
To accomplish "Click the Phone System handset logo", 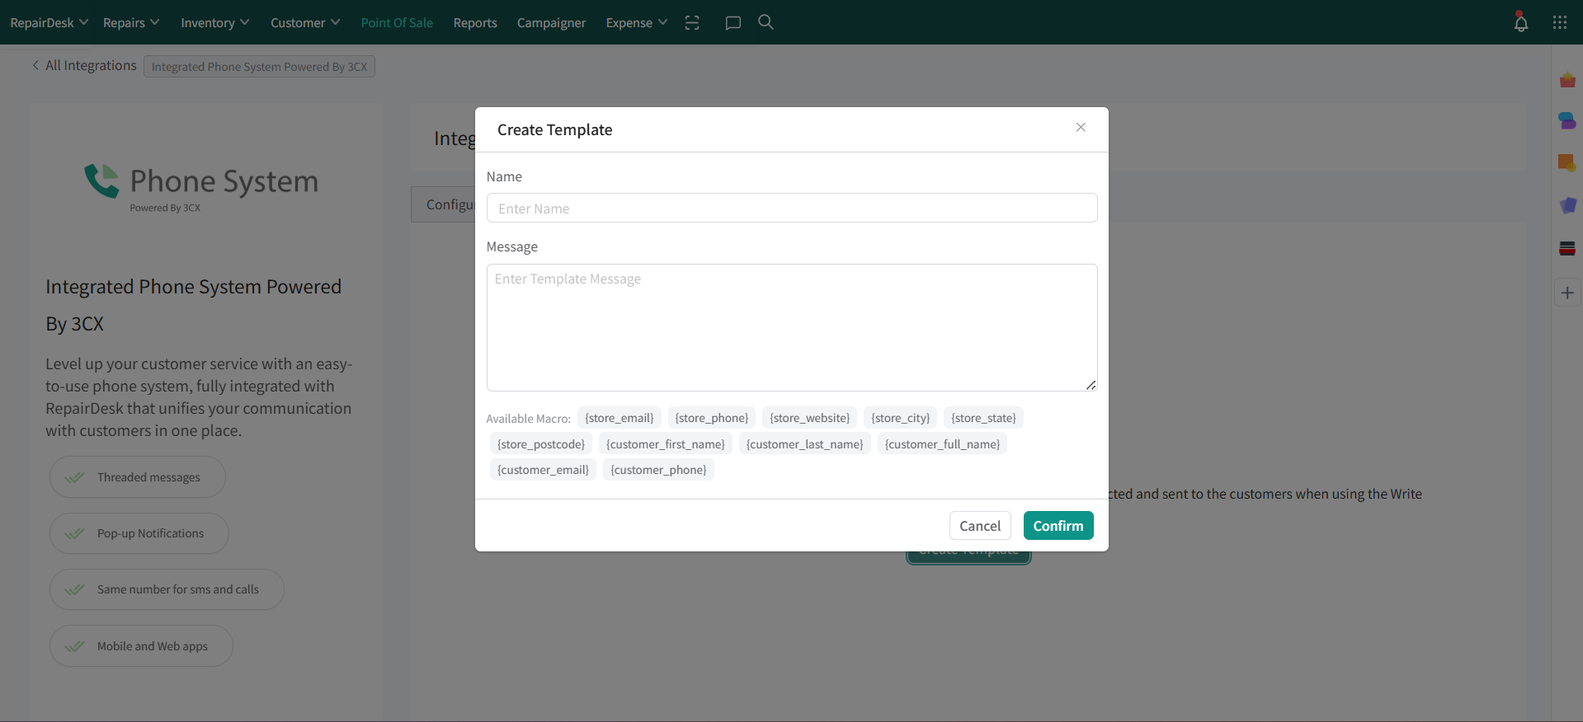I will click(x=102, y=180).
